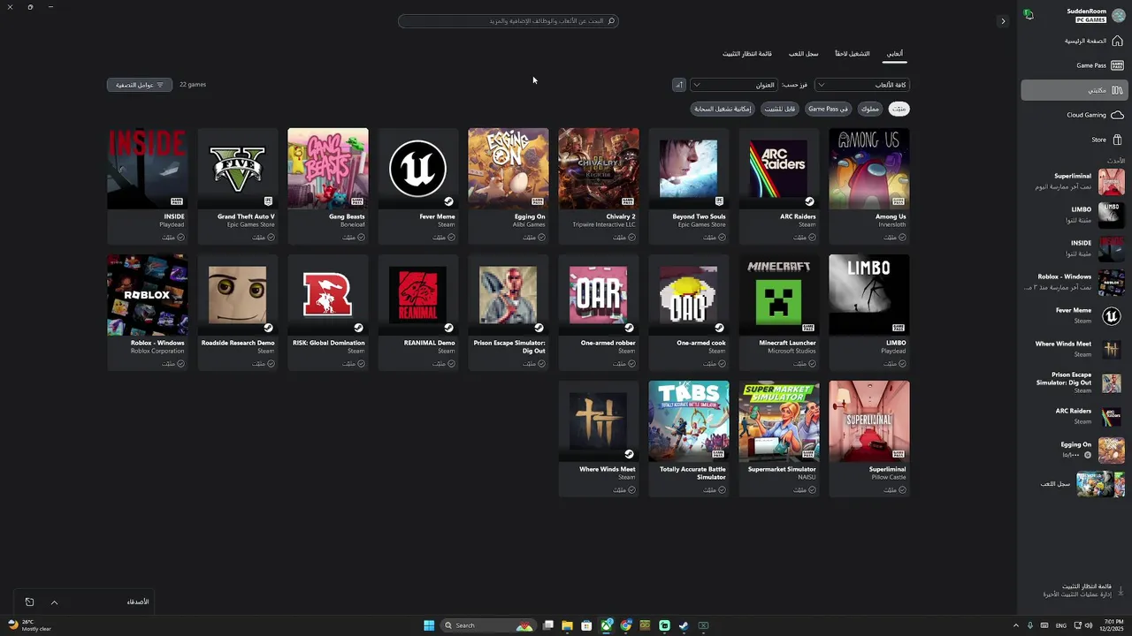Image resolution: width=1132 pixels, height=636 pixels.
Task: Open Roblox - Windows in recent sidebar list
Action: [1073, 282]
